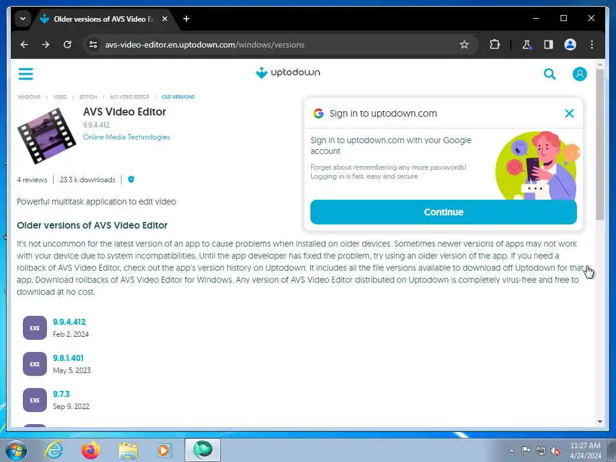Image resolution: width=616 pixels, height=462 pixels.
Task: Launch Internet Explorer from taskbar
Action: point(54,450)
